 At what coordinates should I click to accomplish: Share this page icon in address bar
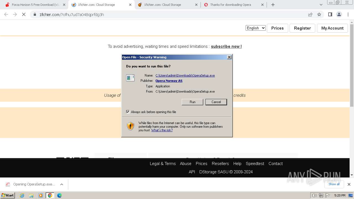[x=310, y=14]
